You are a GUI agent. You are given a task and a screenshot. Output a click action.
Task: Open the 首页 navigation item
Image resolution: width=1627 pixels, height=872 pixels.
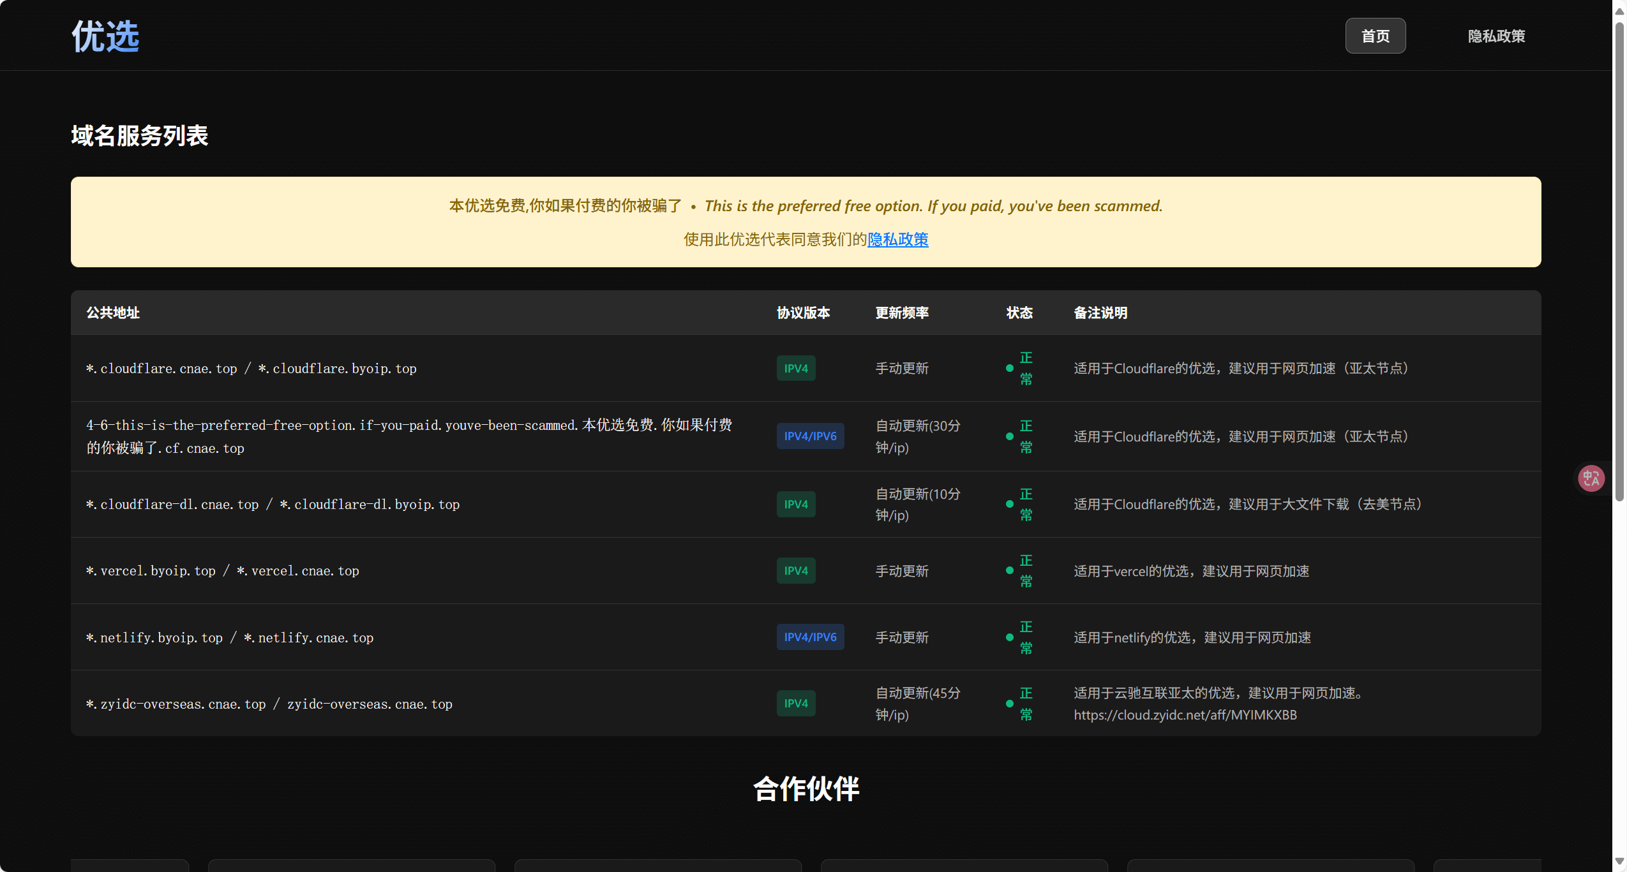click(x=1374, y=36)
